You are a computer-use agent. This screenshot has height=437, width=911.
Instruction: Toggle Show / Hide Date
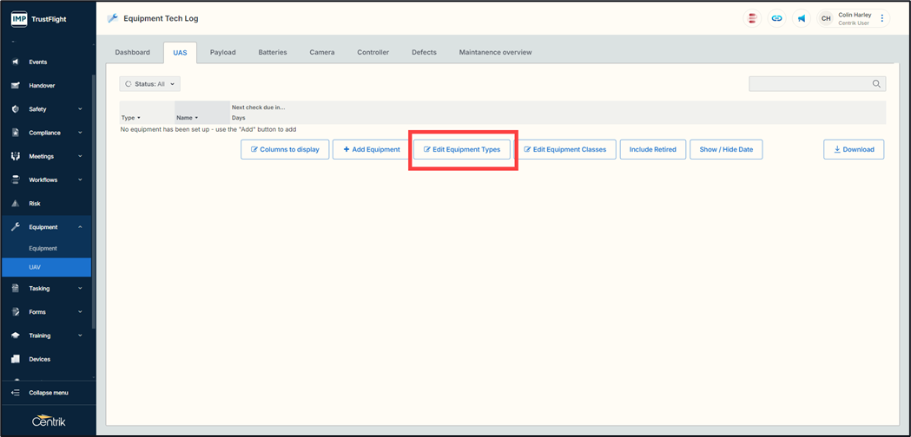point(726,149)
